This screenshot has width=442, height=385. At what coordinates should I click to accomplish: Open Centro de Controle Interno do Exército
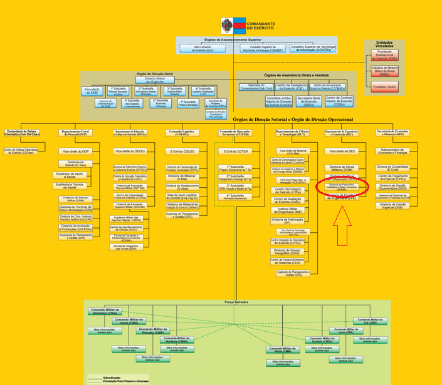pyautogui.click(x=339, y=101)
